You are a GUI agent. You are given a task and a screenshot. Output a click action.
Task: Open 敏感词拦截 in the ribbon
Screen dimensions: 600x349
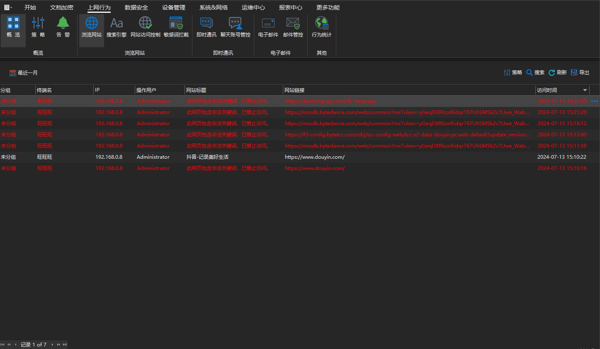tap(176, 27)
